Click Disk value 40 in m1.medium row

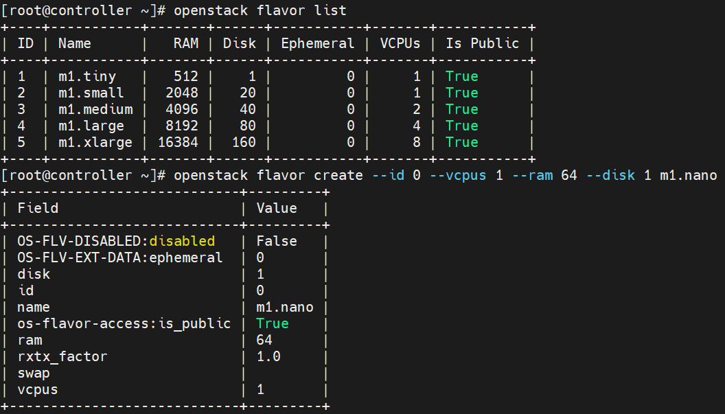pos(248,109)
